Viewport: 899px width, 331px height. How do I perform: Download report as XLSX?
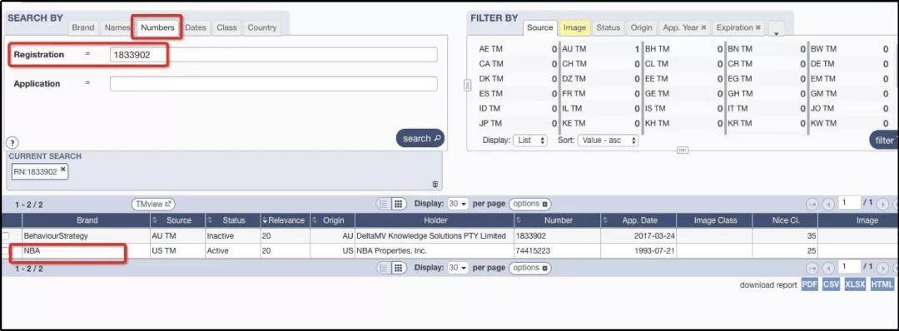tap(855, 284)
